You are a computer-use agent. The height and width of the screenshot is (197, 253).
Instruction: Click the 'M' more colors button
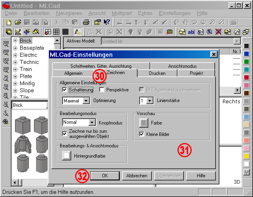click(247, 172)
